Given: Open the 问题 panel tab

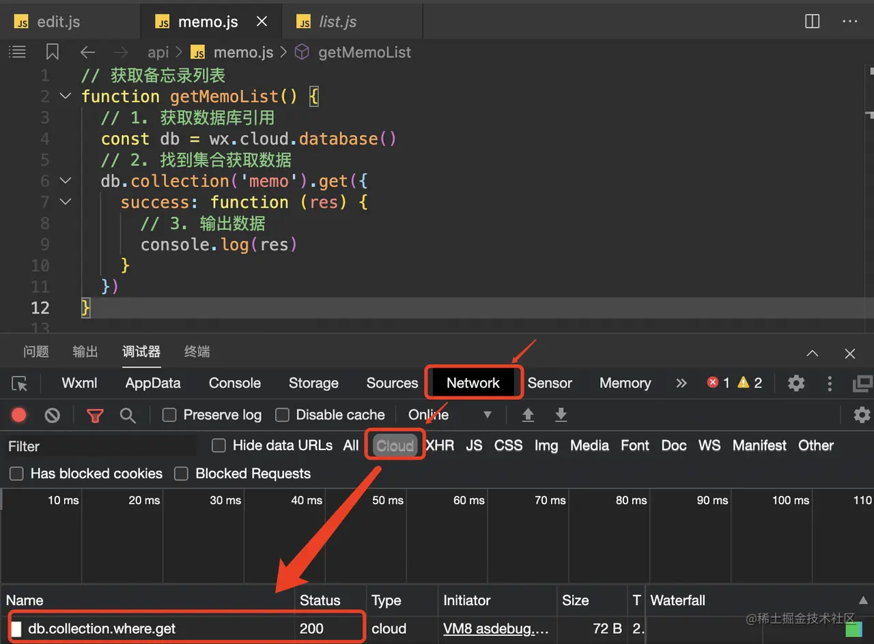Looking at the screenshot, I should [36, 351].
